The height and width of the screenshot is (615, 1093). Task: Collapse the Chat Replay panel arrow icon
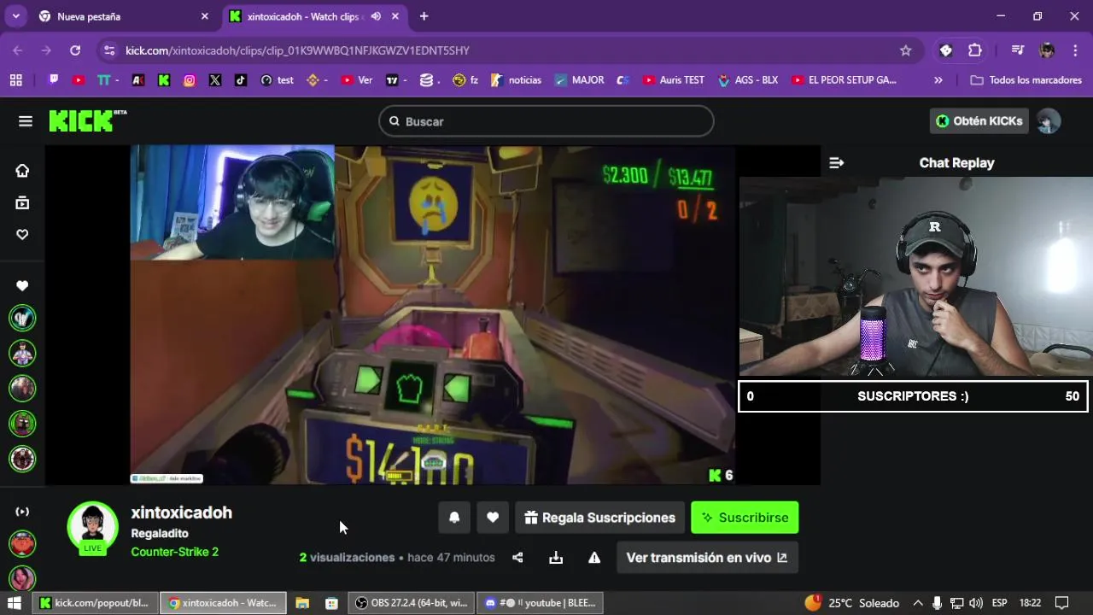837,162
